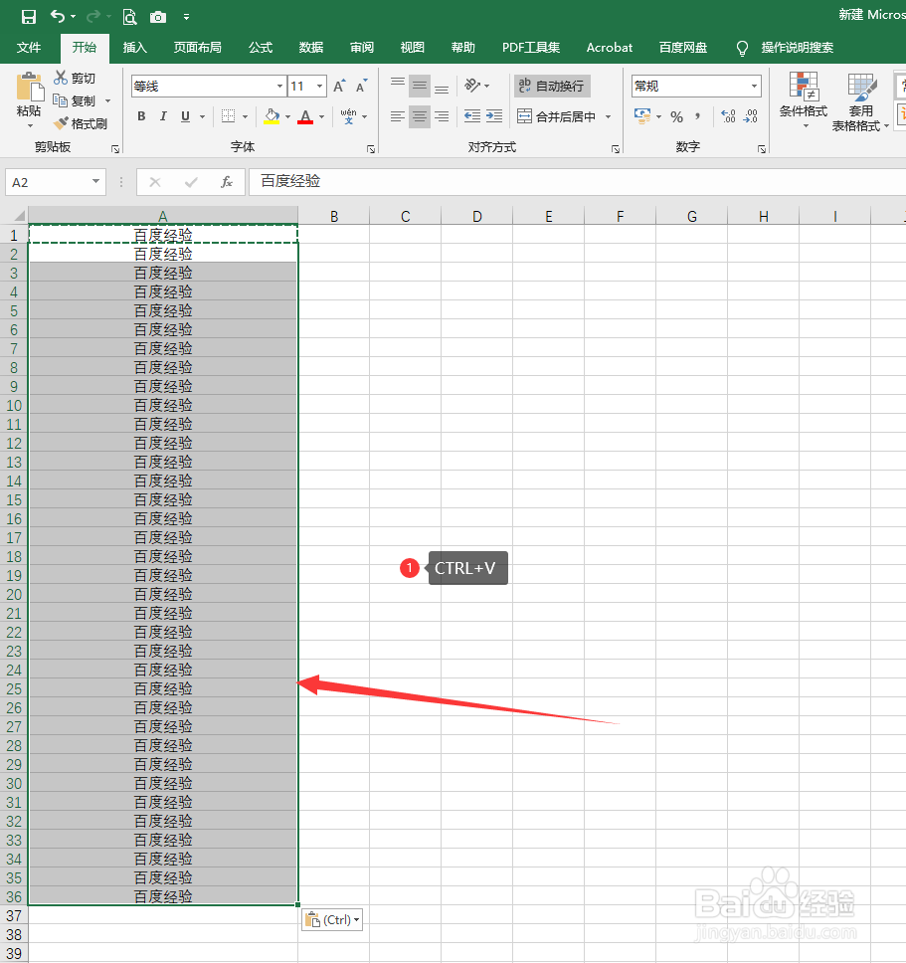Increase font size with large A icon
The image size is (906, 963).
pos(339,86)
